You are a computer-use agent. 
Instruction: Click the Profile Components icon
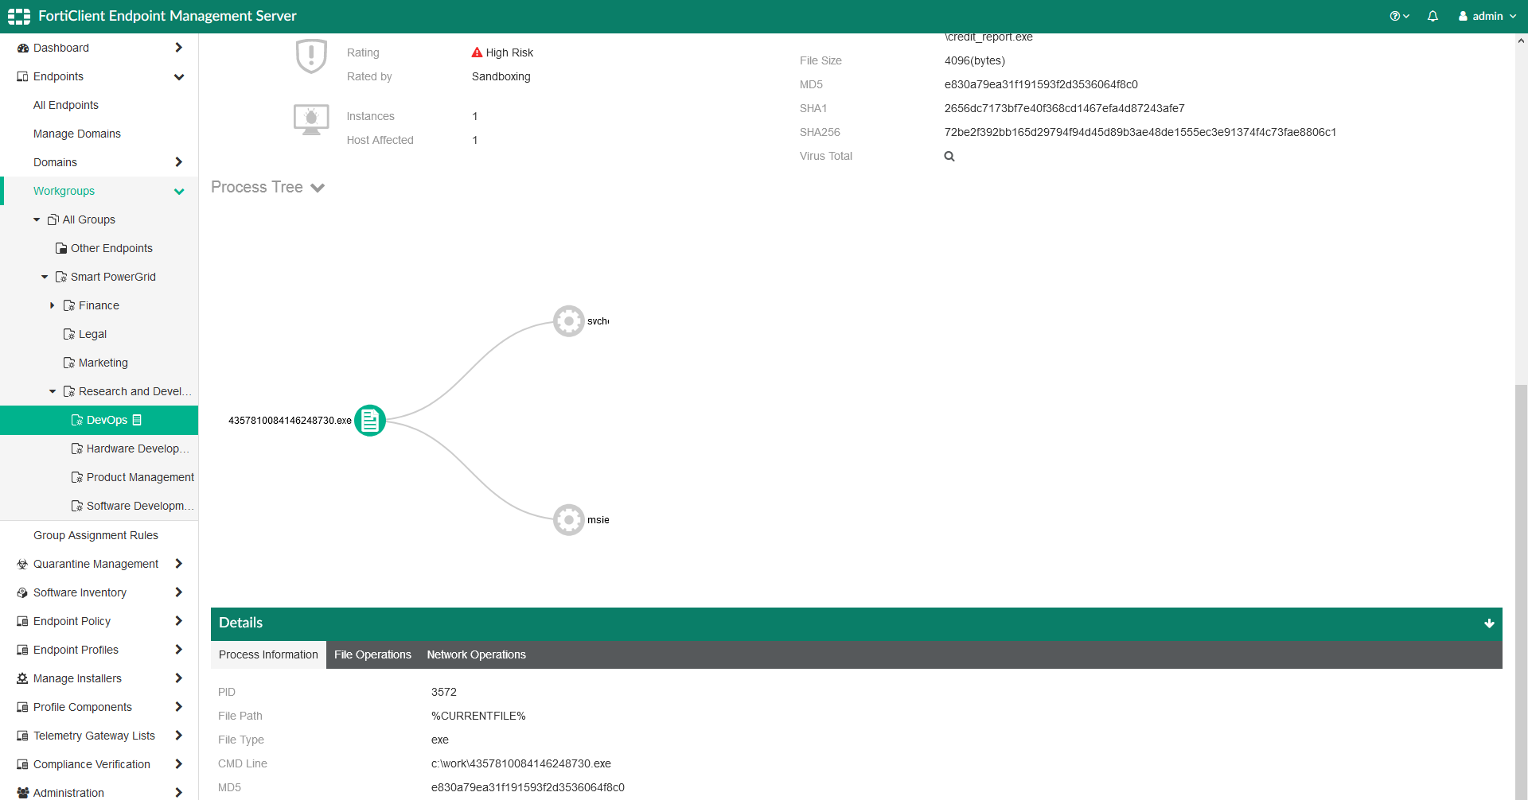[22, 707]
